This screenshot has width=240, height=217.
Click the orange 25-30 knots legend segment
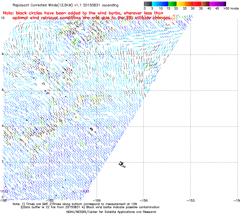tap(189, 4)
